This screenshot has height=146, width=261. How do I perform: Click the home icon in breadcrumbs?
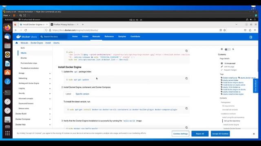coord(17,43)
